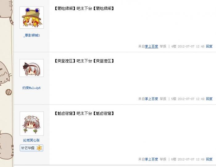Click the yarn ball in the cat background
This screenshot has width=216, height=167.
(9, 92)
